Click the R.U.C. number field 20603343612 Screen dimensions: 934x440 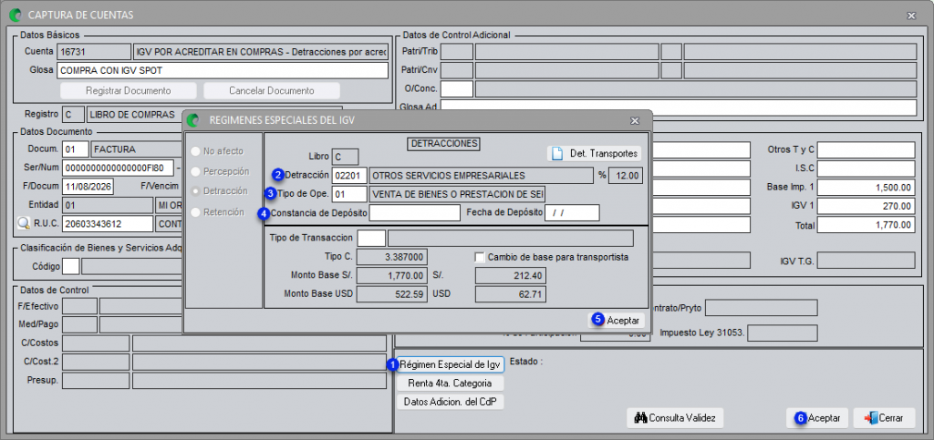108,224
